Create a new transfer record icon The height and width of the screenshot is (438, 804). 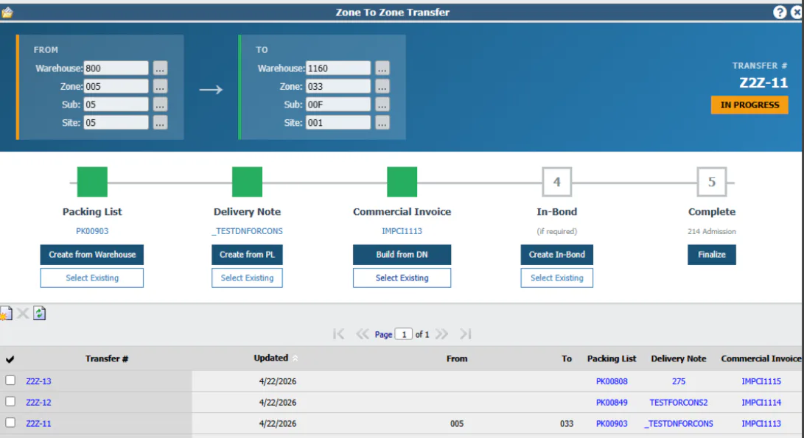coord(6,313)
